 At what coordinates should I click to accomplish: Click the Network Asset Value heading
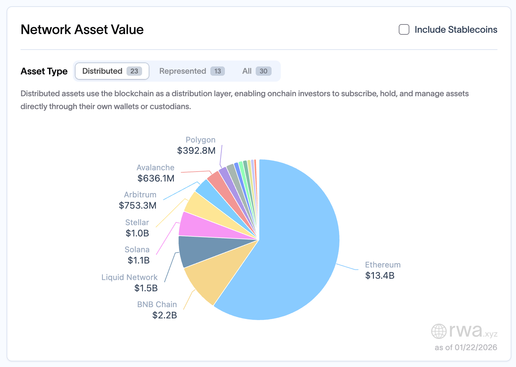point(82,29)
